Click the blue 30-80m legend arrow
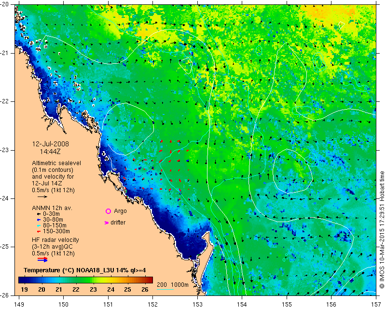Image resolution: width=386 pixels, height=309 pixels. 39,220
